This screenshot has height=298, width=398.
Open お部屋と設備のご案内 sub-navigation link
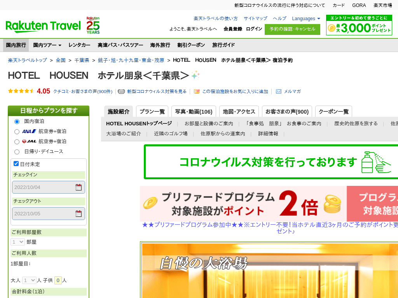click(209, 124)
